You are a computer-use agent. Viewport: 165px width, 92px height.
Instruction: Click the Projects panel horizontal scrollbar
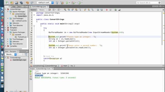pyautogui.click(x=13, y=49)
